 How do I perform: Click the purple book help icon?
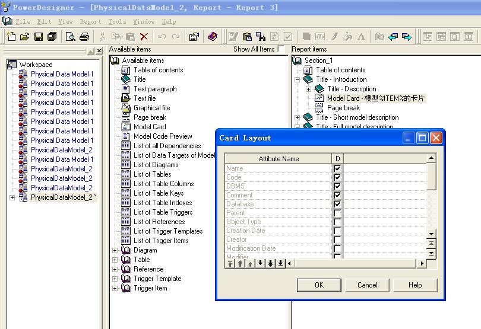(212, 37)
